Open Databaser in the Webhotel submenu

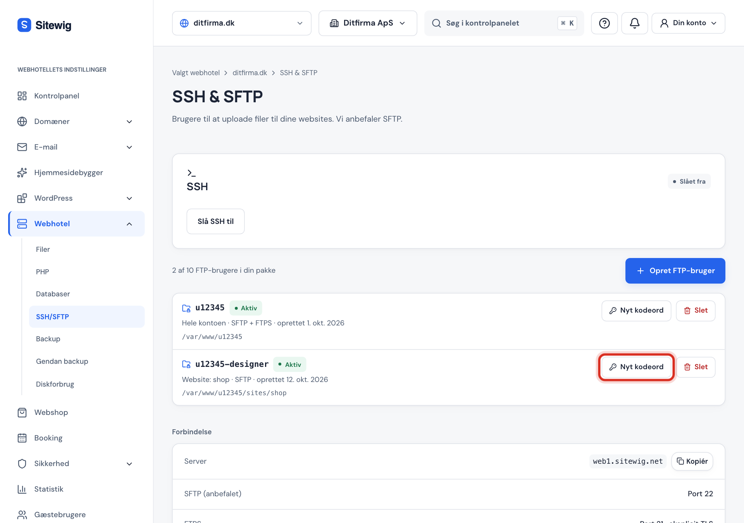(87, 294)
